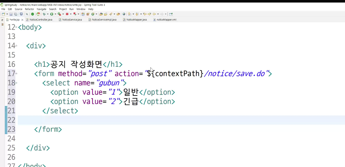Open the Refactor menu

(x=29, y=9)
